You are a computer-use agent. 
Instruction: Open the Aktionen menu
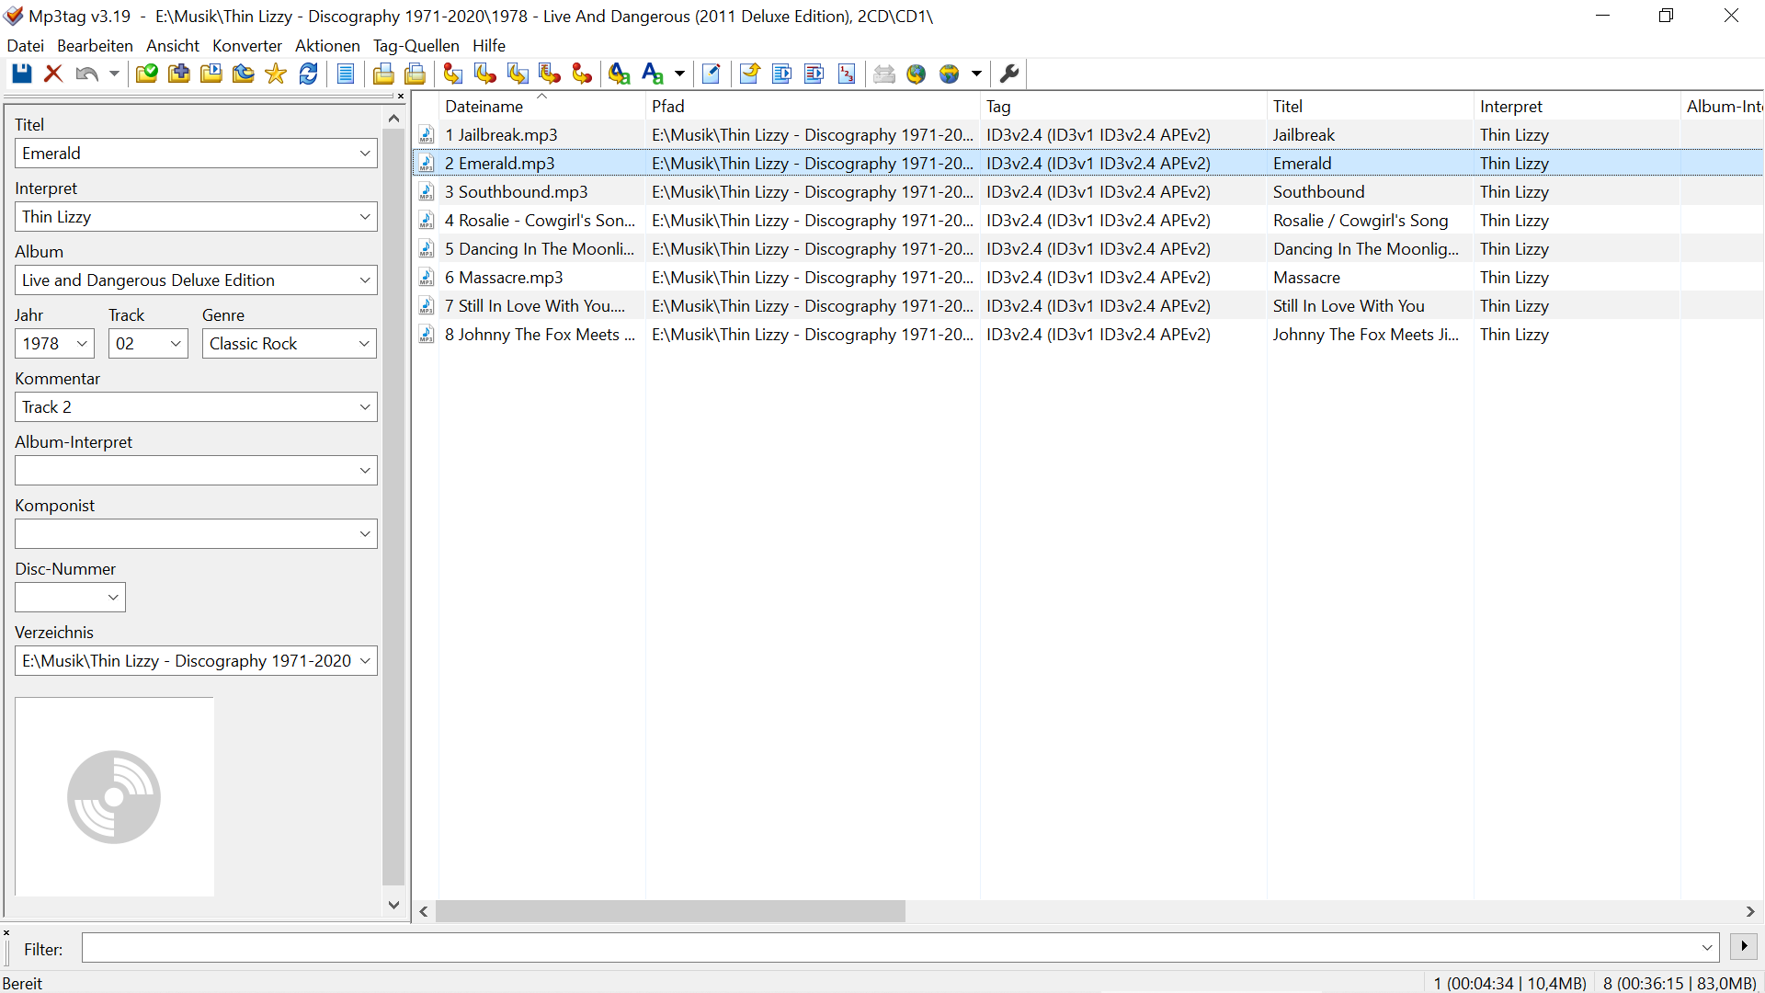(327, 46)
